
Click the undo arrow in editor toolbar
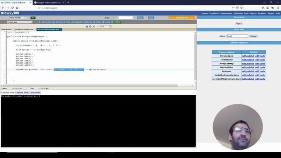click(94, 26)
